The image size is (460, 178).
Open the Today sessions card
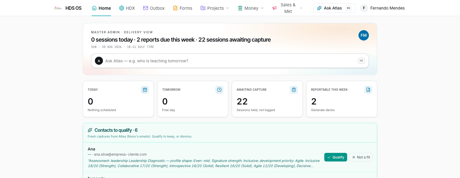pyautogui.click(x=118, y=99)
